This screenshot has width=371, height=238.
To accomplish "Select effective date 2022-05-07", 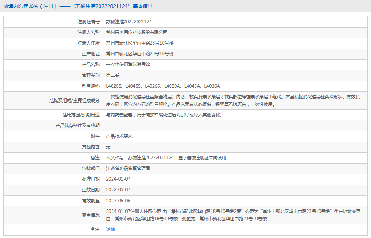I will point(118,190).
